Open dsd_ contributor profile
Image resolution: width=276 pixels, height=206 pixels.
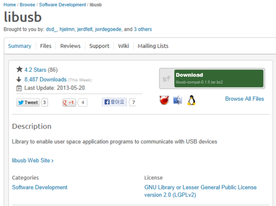[52, 29]
